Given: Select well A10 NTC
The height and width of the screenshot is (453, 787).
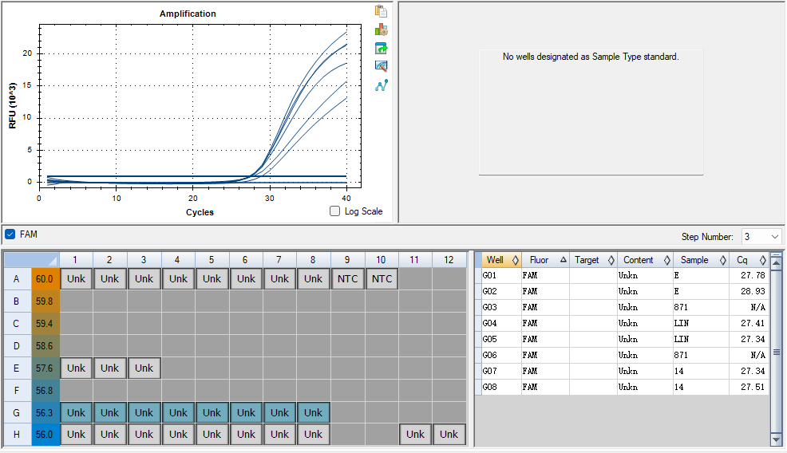Looking at the screenshot, I should pyautogui.click(x=382, y=279).
